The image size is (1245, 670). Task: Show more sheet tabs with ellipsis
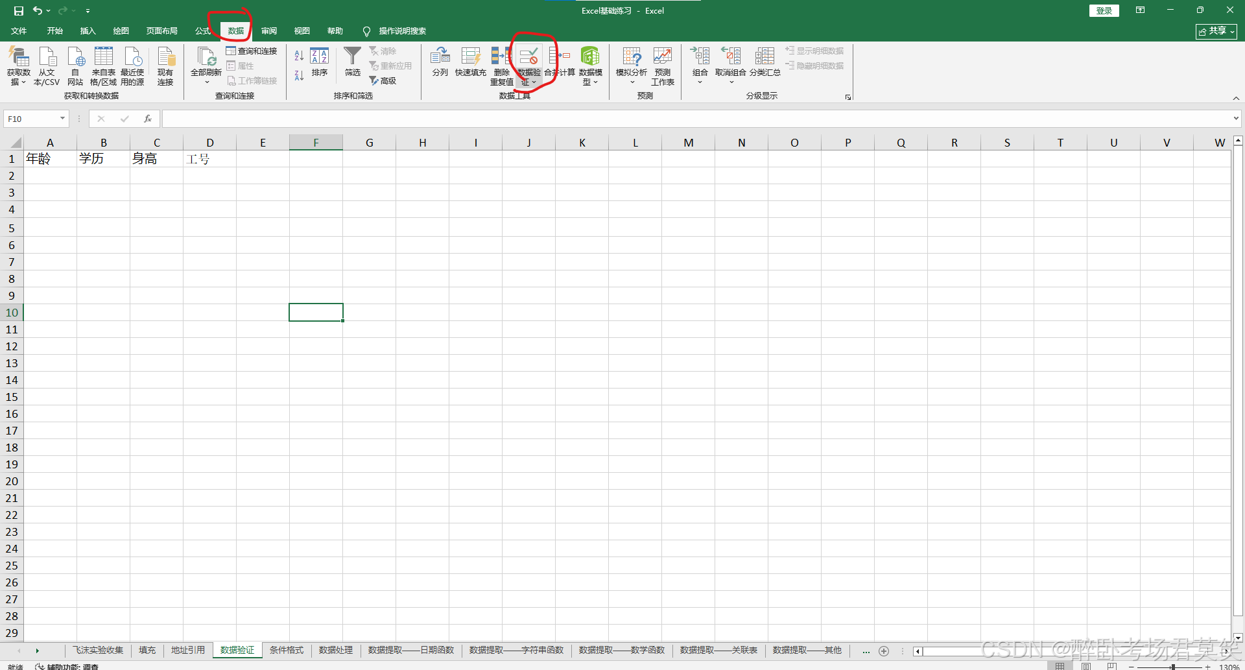coord(866,651)
